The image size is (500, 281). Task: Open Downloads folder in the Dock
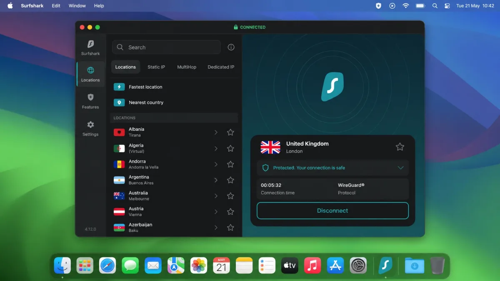pyautogui.click(x=414, y=265)
